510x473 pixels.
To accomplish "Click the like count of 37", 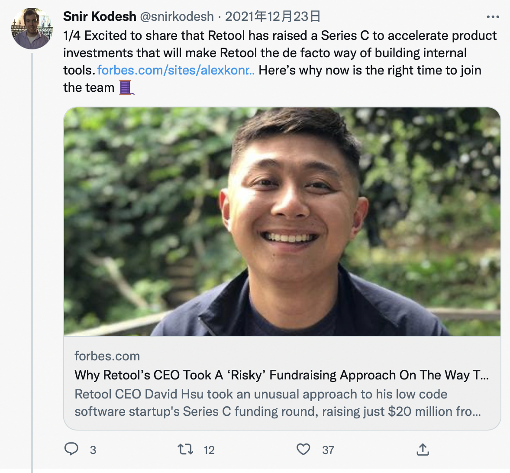I will tap(328, 450).
